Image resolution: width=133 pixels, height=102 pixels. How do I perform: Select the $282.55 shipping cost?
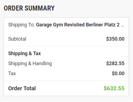pos(115,63)
